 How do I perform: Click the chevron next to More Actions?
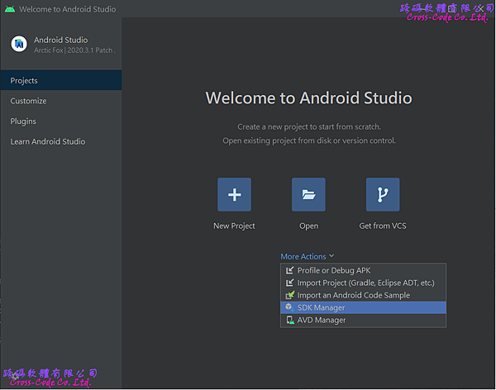coord(332,256)
